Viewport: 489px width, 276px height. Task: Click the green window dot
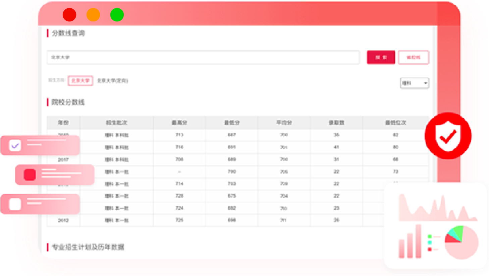(x=117, y=15)
